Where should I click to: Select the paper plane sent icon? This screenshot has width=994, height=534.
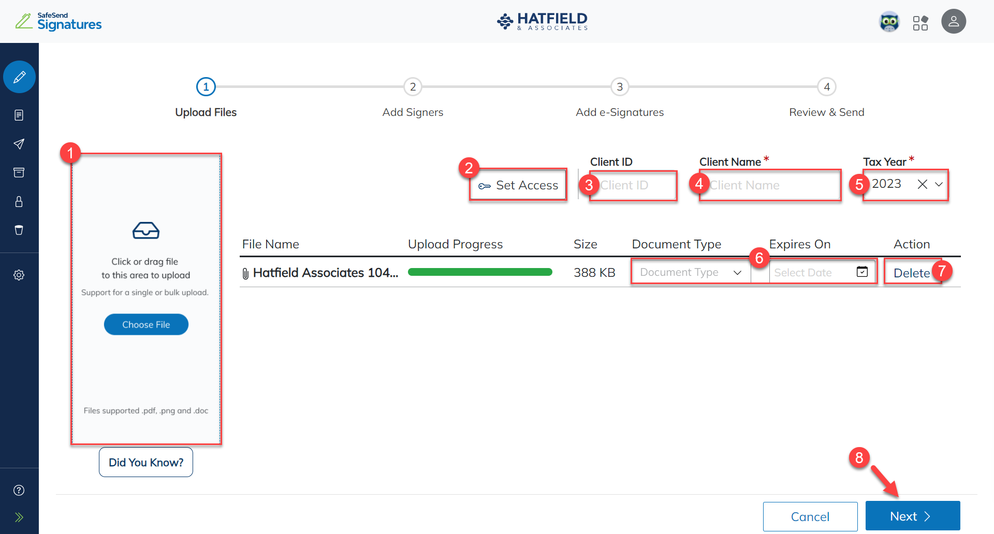click(19, 144)
